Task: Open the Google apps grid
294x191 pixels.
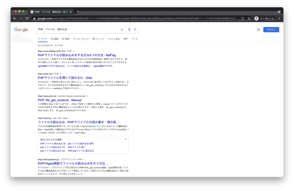Action: [x=258, y=30]
